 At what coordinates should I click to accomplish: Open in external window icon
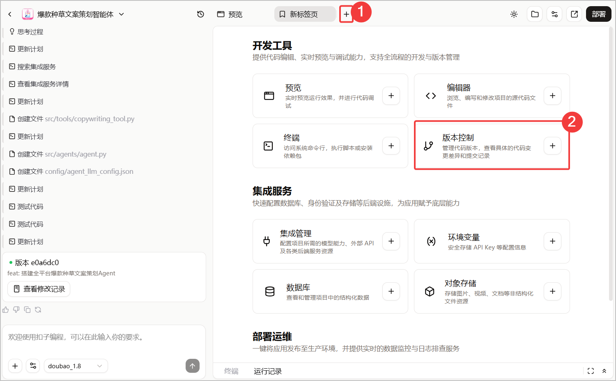(574, 14)
